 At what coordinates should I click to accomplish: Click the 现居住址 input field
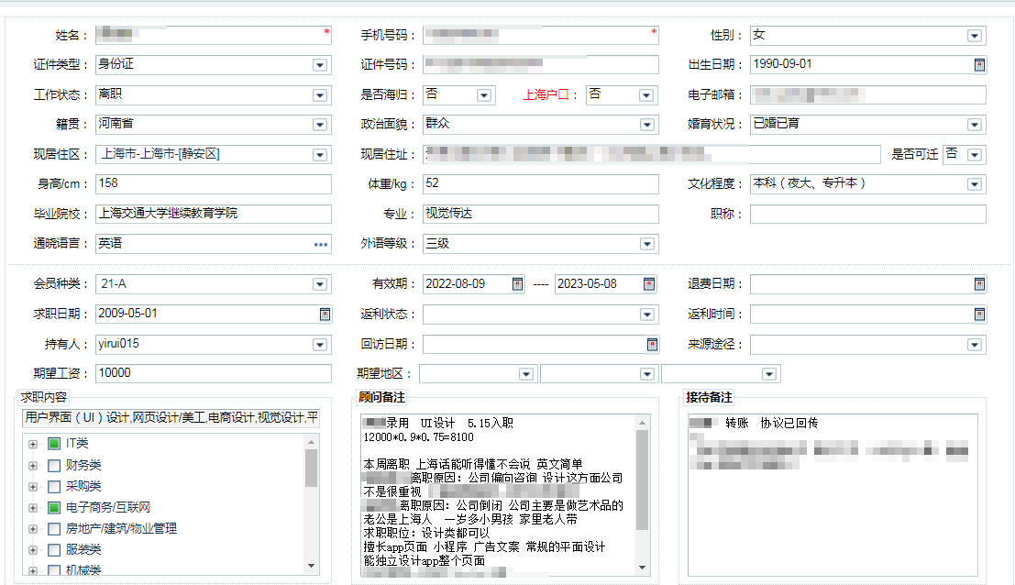pos(651,154)
